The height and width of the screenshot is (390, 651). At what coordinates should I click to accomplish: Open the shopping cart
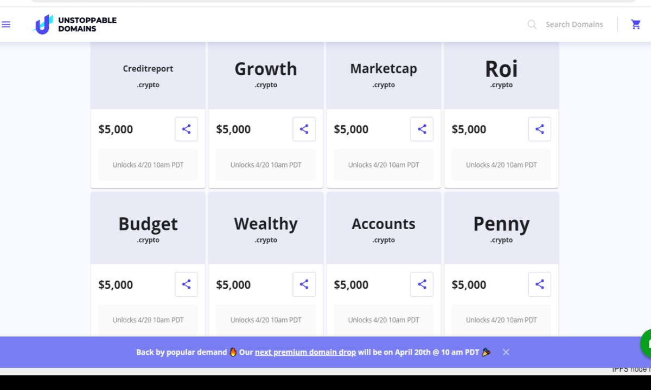pos(636,24)
